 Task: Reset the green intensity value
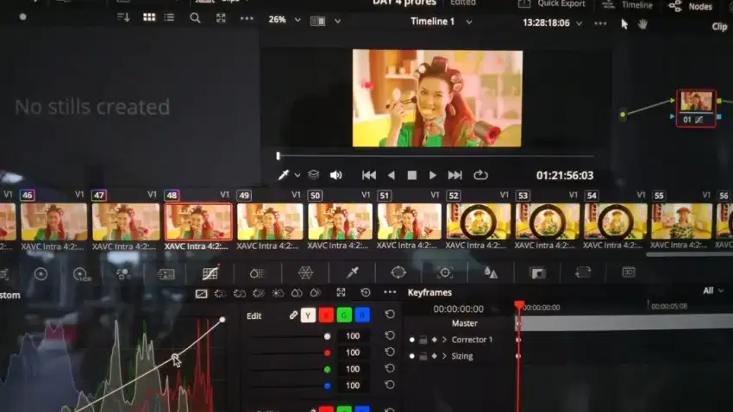[x=390, y=369]
